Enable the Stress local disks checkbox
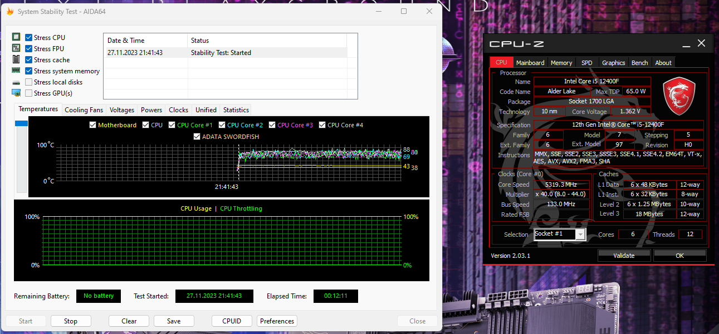Image resolution: width=719 pixels, height=334 pixels. pyautogui.click(x=28, y=82)
